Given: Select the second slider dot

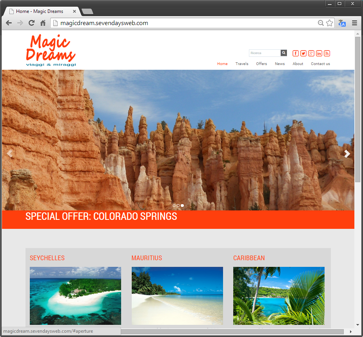Looking at the screenshot, I should point(178,206).
